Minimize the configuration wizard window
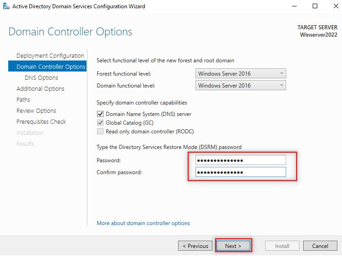Image resolution: width=342 pixels, height=264 pixels. (293, 6)
